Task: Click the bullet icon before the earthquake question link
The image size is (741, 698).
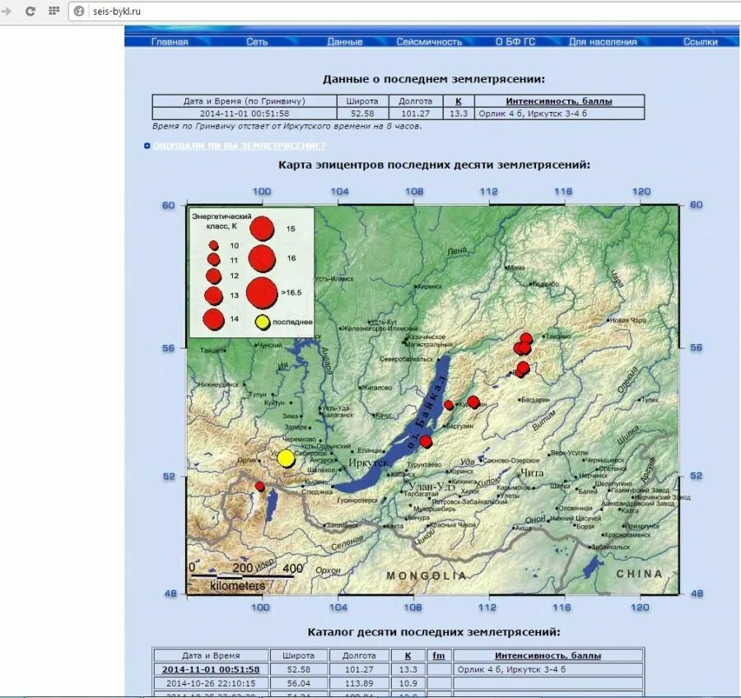Action: pos(147,146)
